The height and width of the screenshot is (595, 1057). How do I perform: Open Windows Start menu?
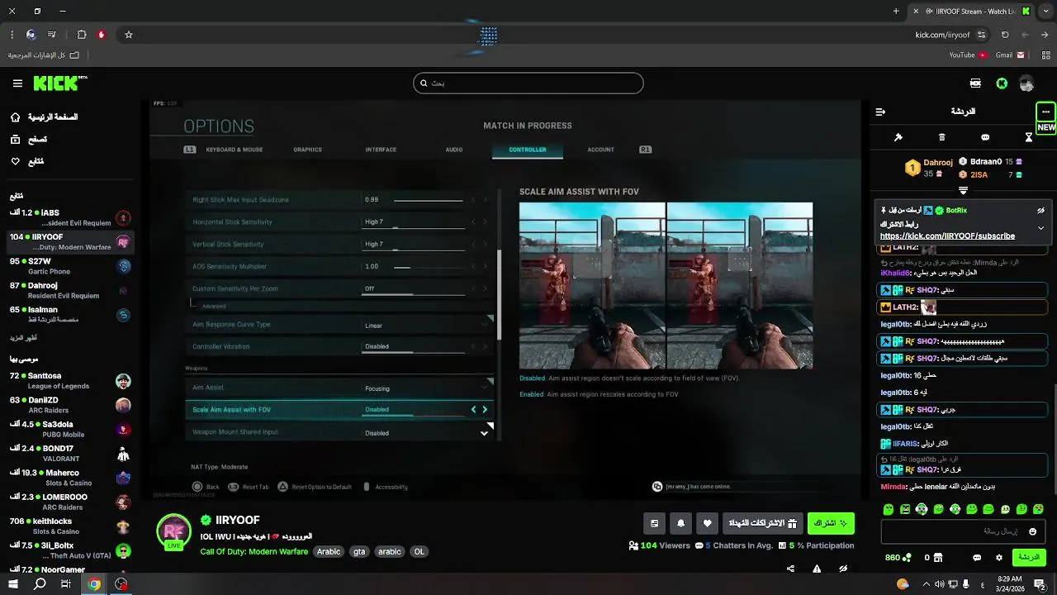(x=13, y=583)
